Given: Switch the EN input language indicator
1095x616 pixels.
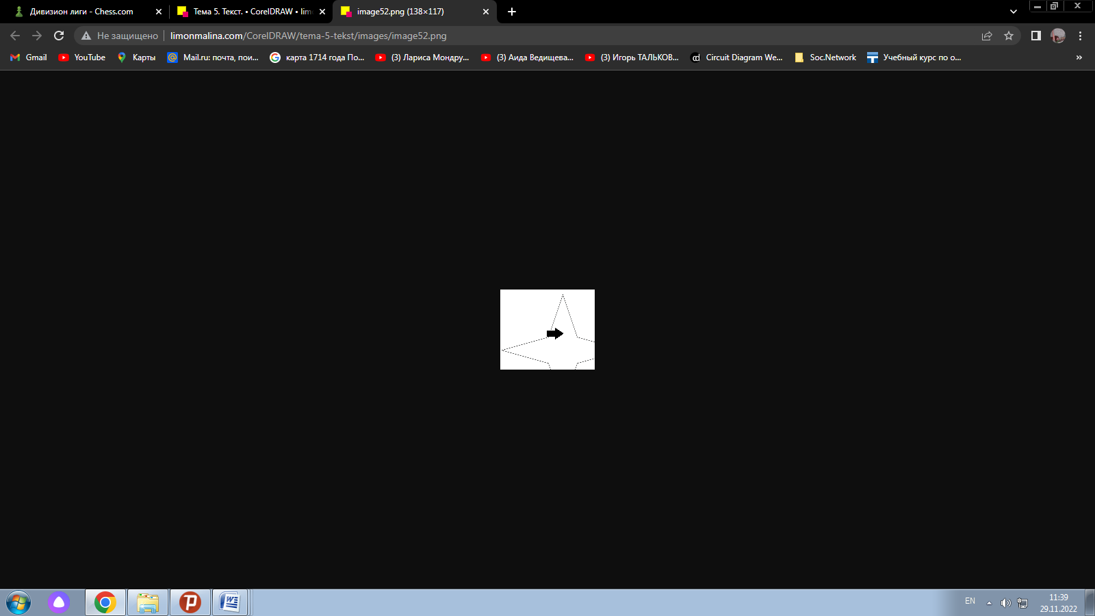Looking at the screenshot, I should tap(970, 602).
